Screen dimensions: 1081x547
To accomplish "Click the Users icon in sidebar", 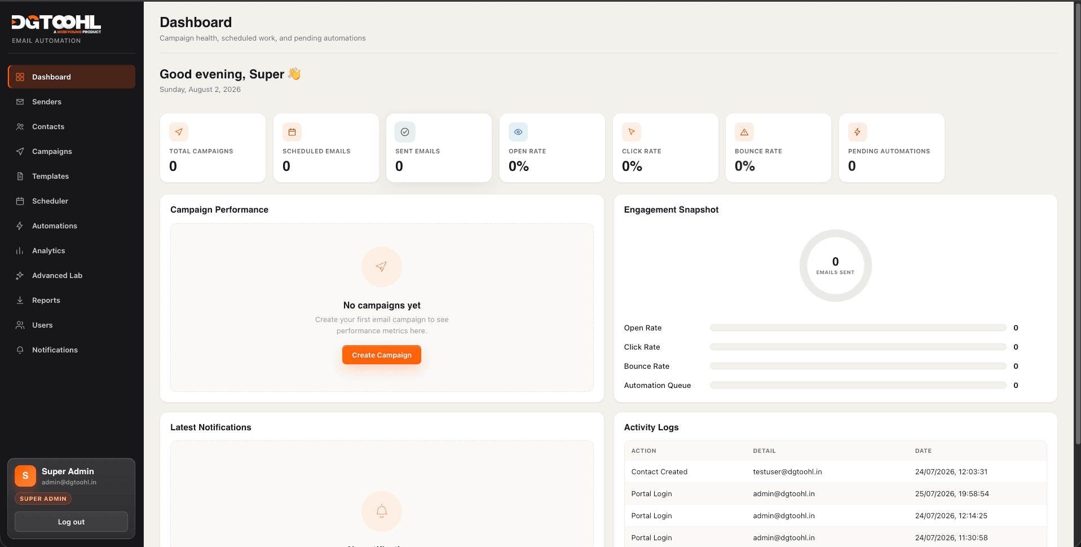I will pyautogui.click(x=20, y=325).
